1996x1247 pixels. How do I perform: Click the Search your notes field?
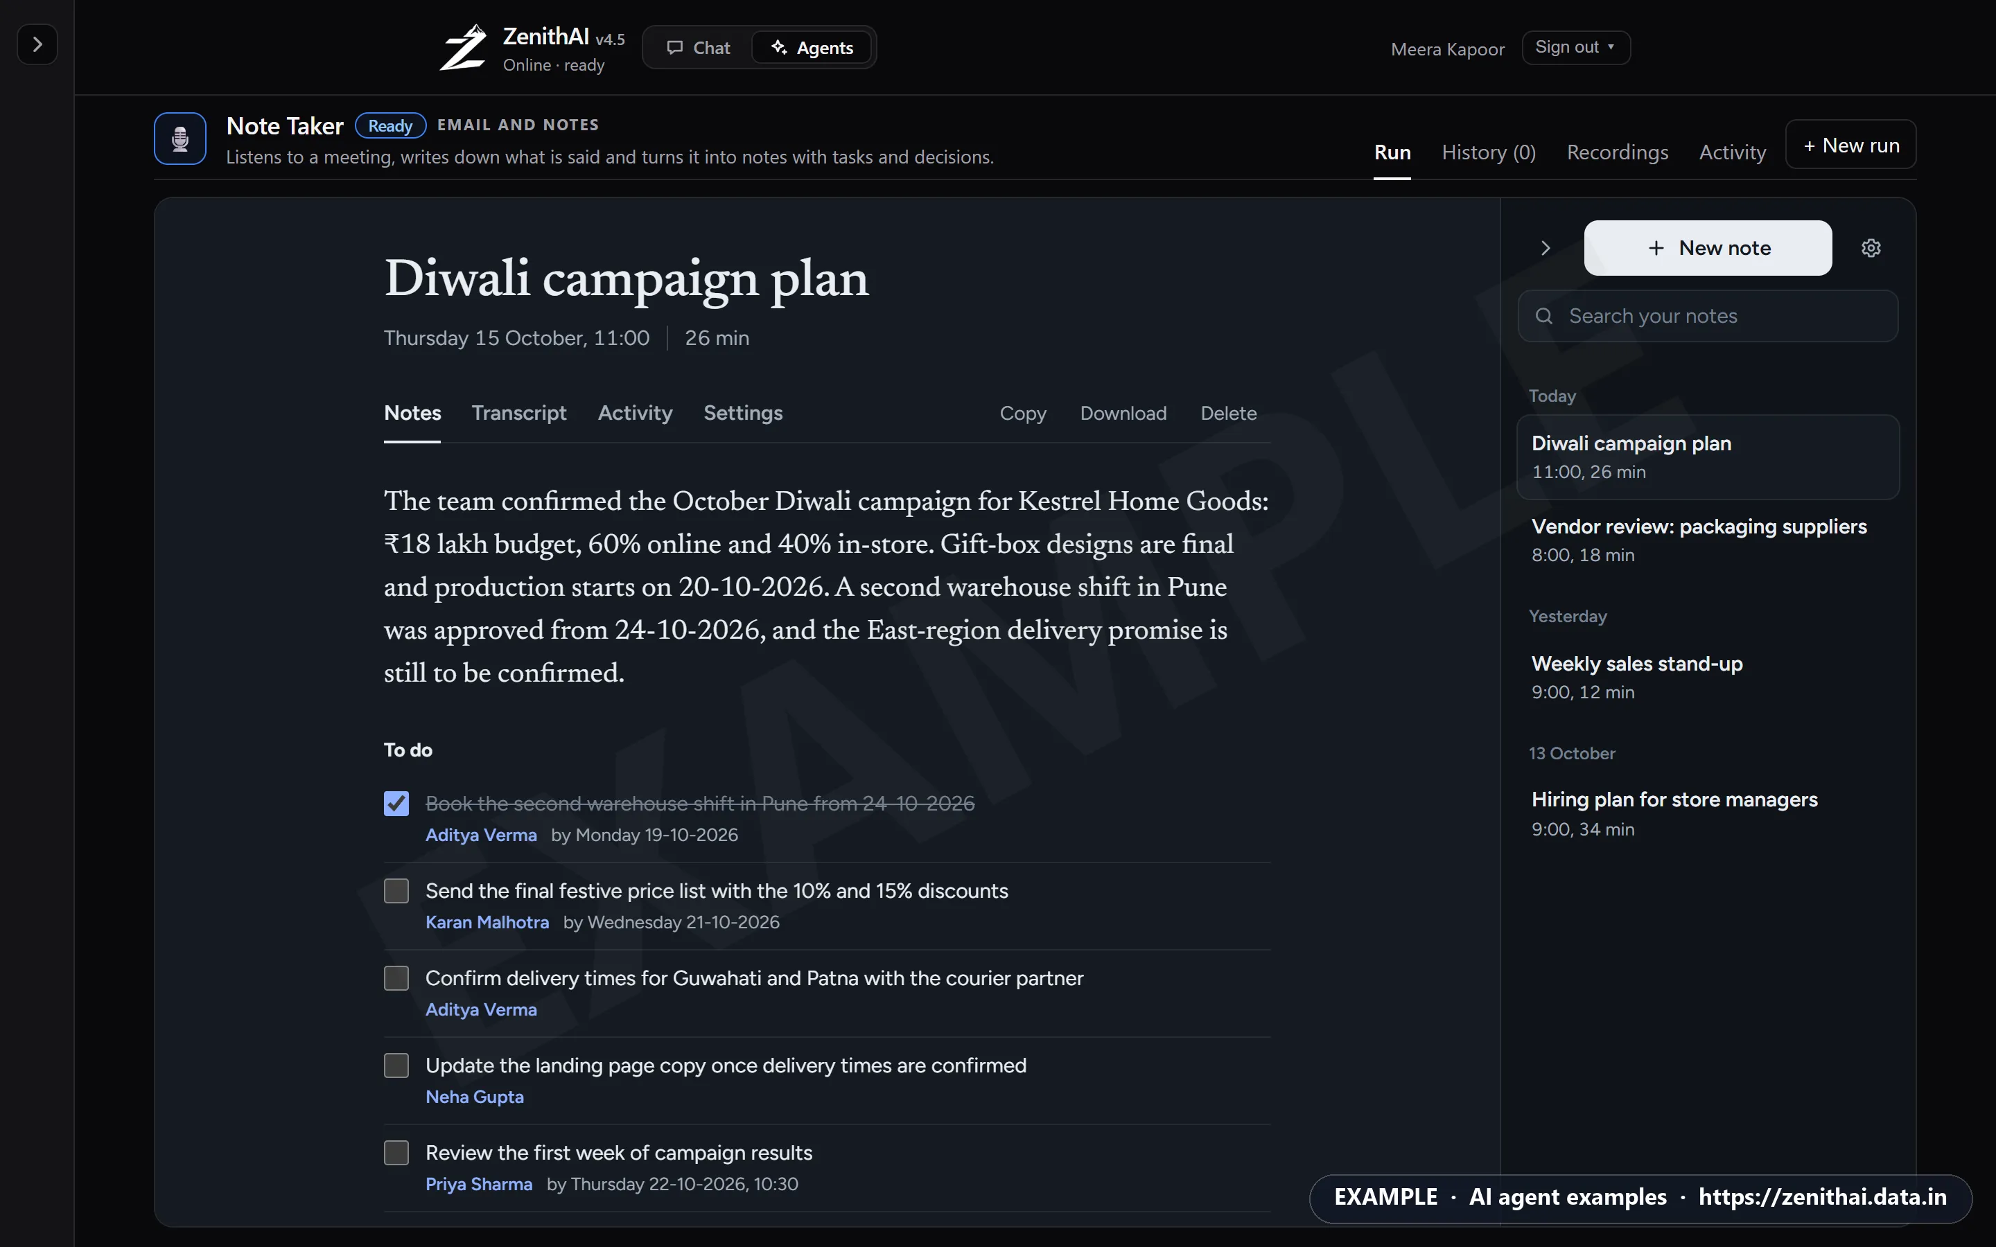point(1708,316)
